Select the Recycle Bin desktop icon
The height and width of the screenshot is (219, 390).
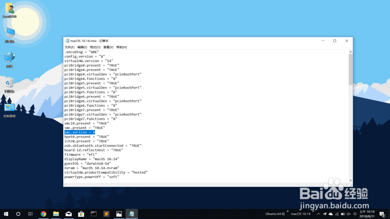9,85
